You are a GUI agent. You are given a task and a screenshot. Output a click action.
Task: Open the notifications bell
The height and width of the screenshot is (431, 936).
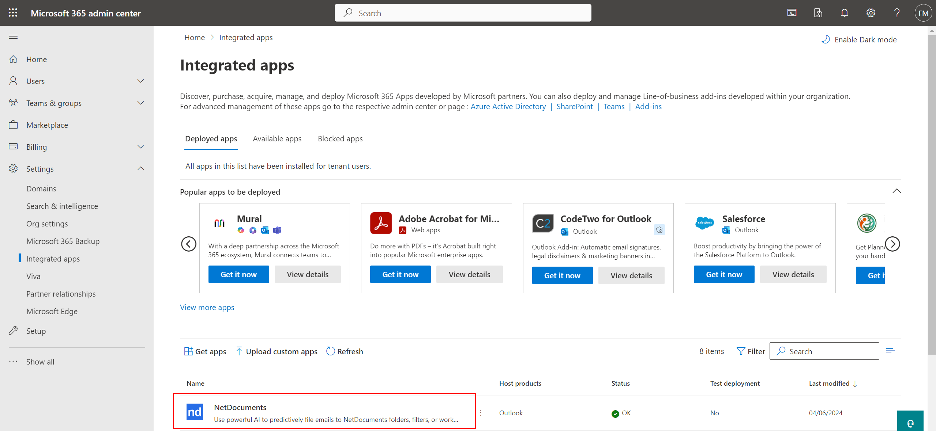tap(845, 13)
